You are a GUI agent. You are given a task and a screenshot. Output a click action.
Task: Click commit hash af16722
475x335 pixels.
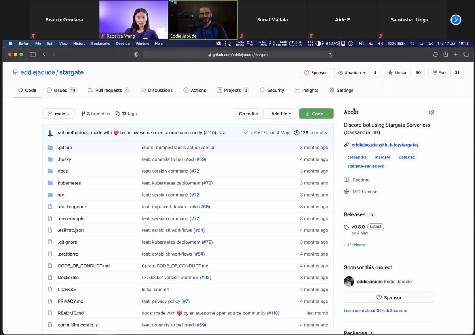pyautogui.click(x=259, y=133)
